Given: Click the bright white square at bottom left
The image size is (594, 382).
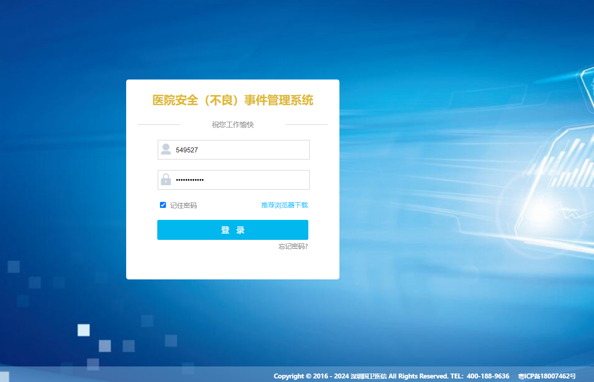Looking at the screenshot, I should [x=84, y=330].
